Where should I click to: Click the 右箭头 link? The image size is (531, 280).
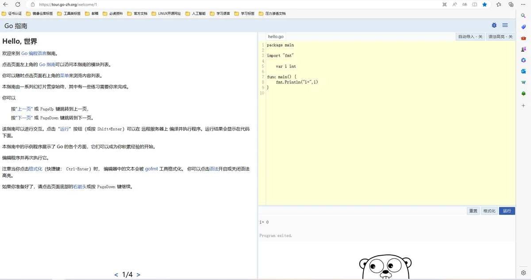click(x=80, y=187)
